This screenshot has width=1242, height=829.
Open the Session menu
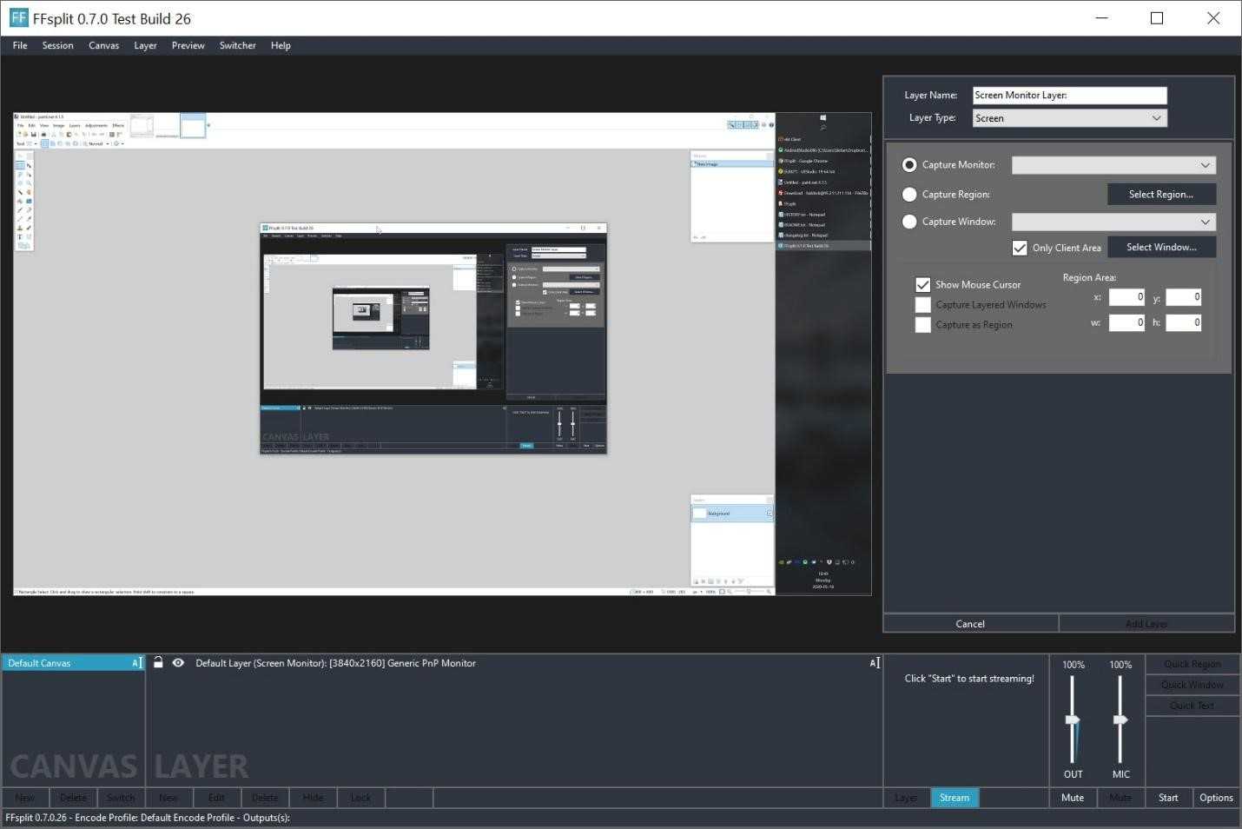[x=57, y=45]
